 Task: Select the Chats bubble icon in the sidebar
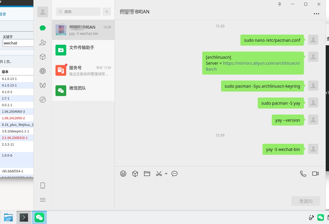(x=43, y=28)
